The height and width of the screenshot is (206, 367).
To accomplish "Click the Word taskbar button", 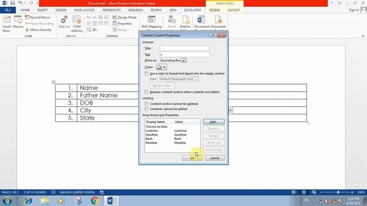I will click(111, 201).
